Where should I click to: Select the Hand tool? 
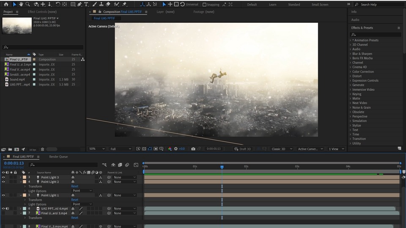21,4
